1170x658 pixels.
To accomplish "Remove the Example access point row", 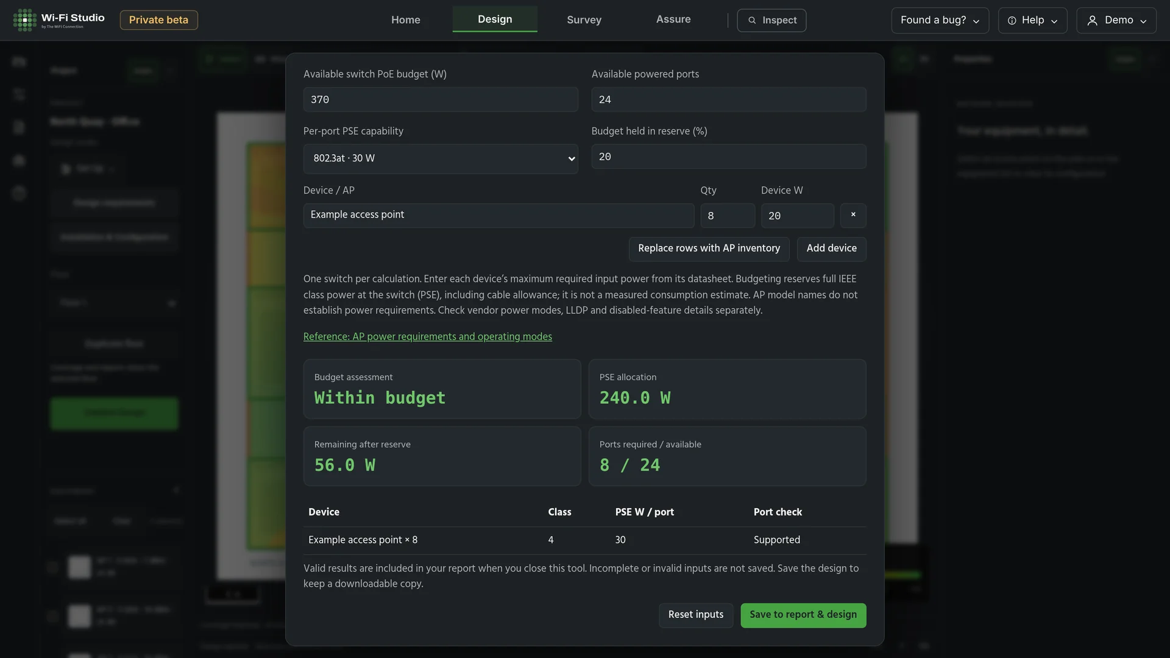I will click(x=853, y=215).
